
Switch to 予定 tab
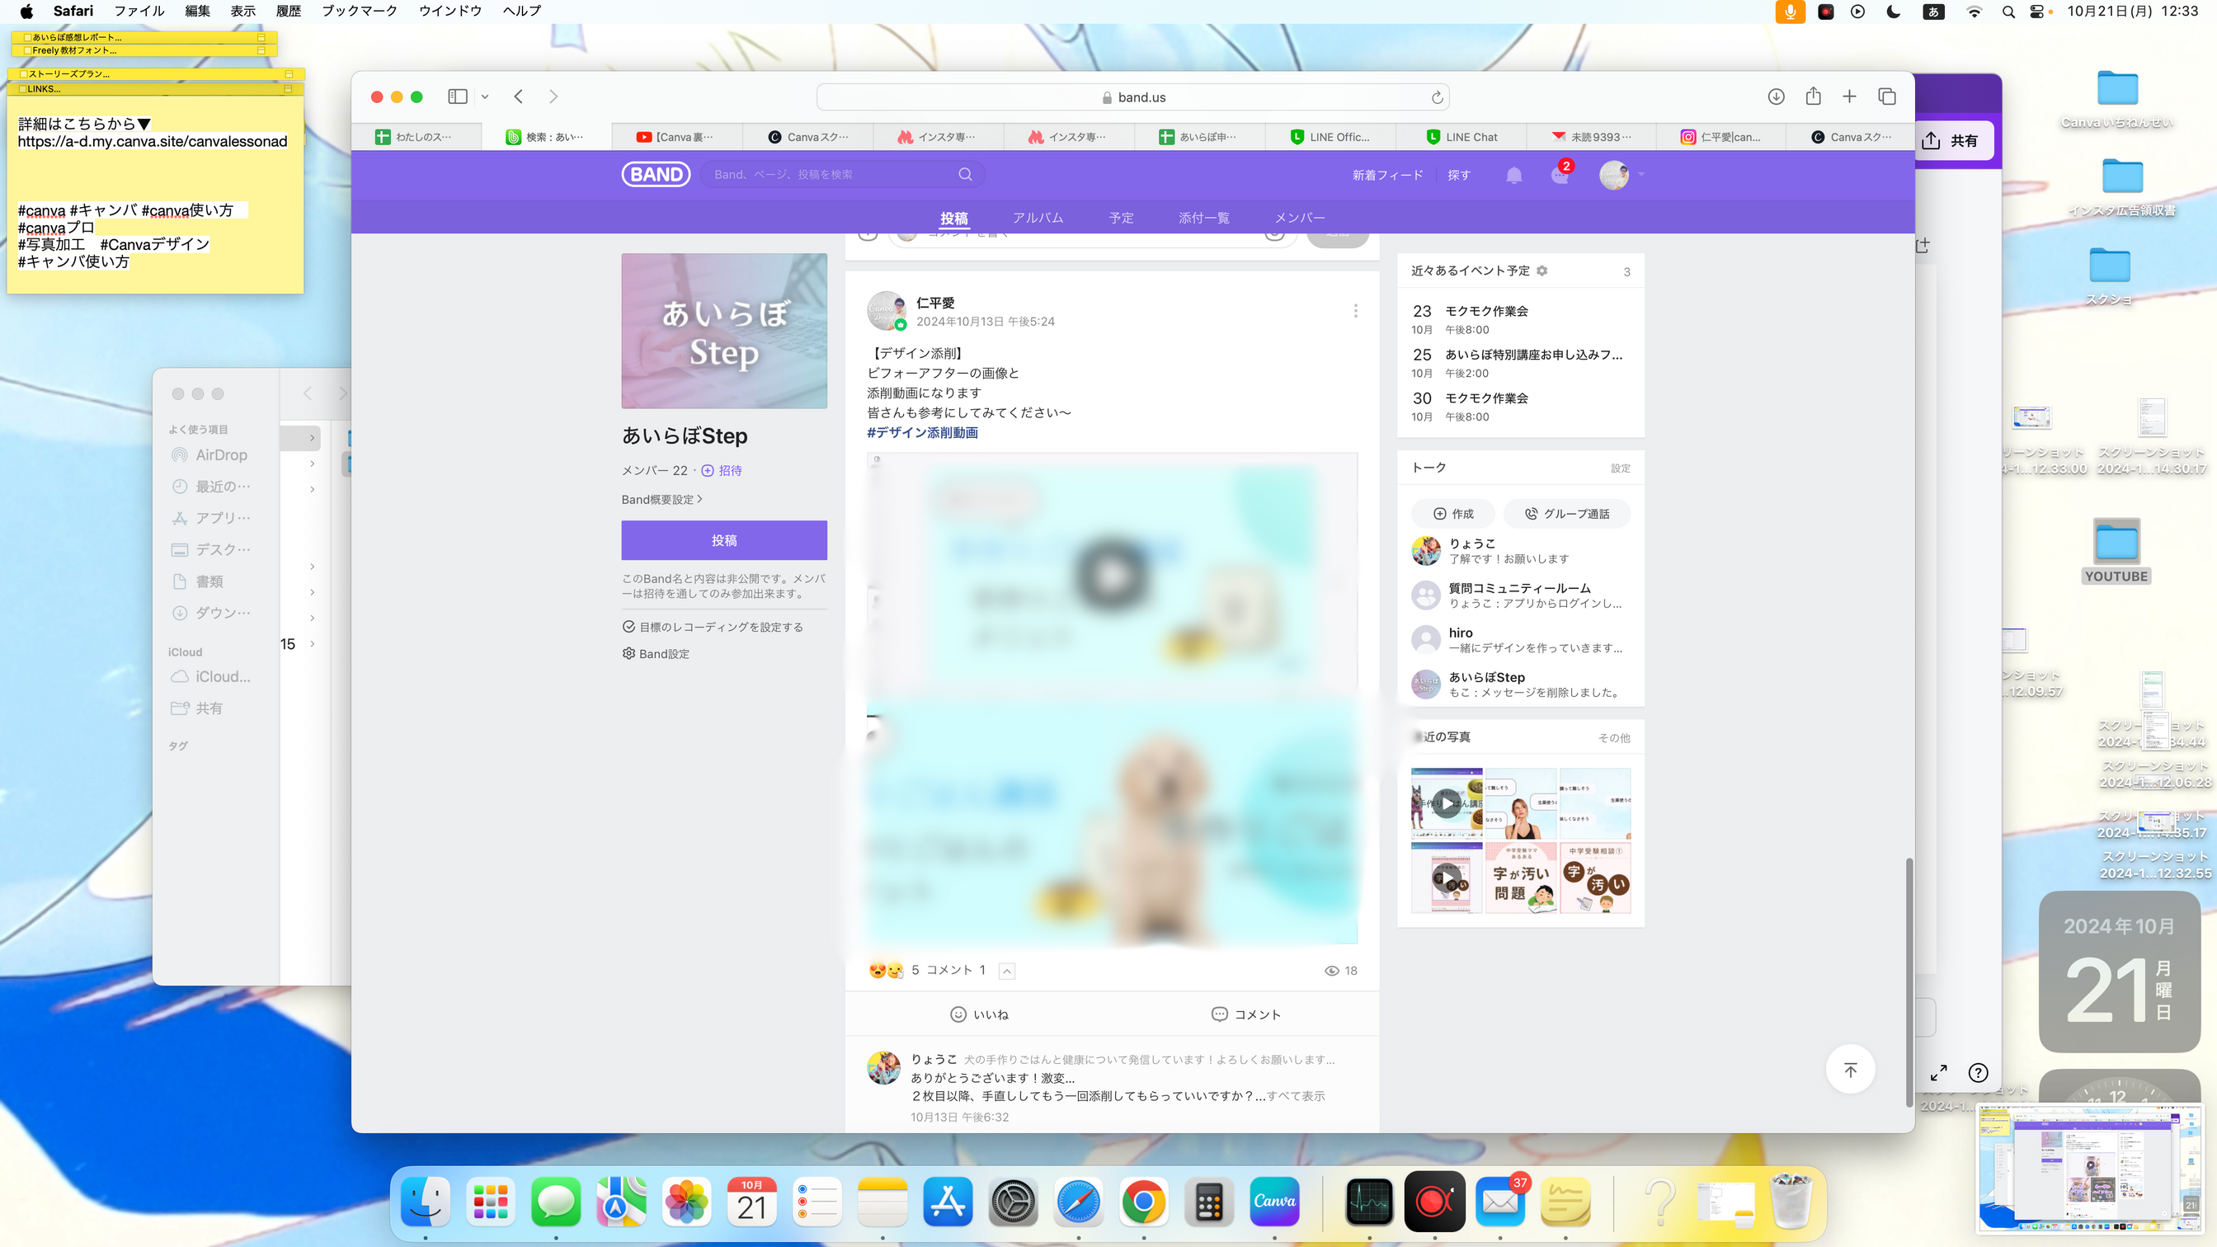coord(1122,218)
